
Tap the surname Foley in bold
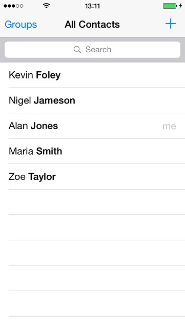48,75
